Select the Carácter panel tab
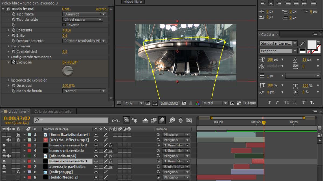Image resolution: width=323 pixels, height=181 pixels. [x=268, y=35]
